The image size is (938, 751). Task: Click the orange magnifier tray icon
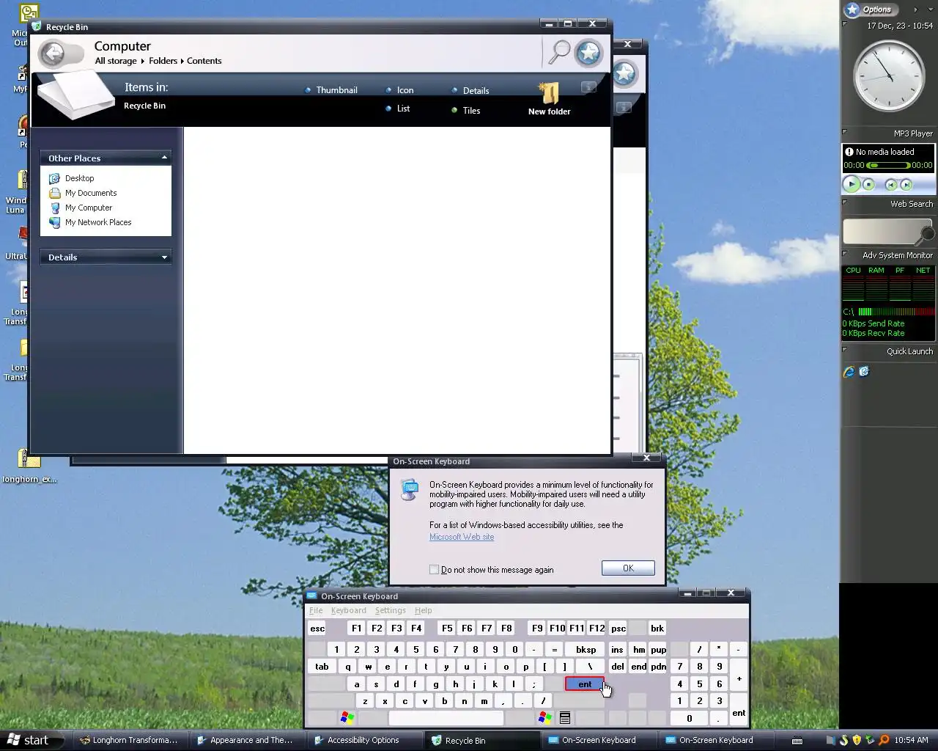click(884, 740)
